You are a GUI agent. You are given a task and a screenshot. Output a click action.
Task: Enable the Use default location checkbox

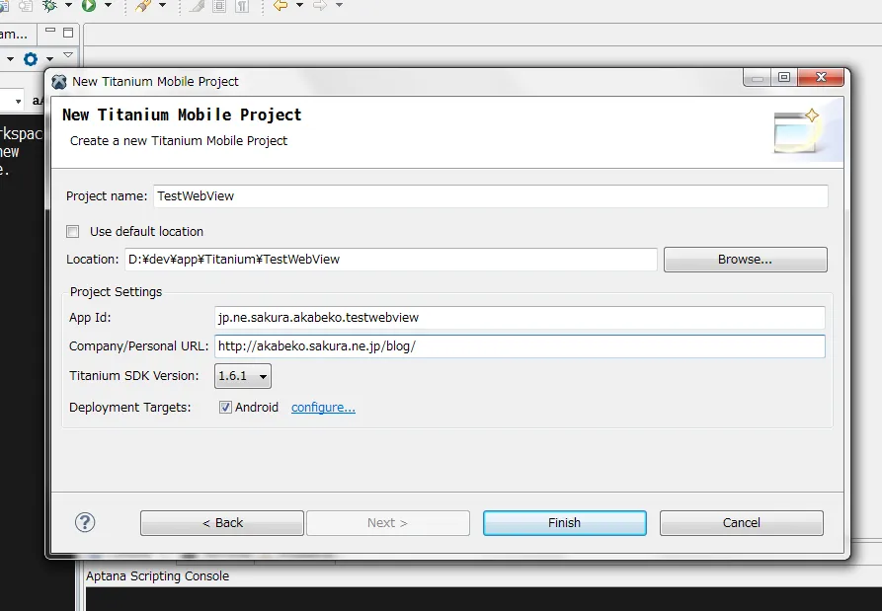pyautogui.click(x=72, y=231)
